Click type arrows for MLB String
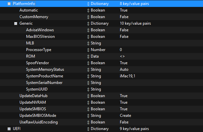 point(88,43)
